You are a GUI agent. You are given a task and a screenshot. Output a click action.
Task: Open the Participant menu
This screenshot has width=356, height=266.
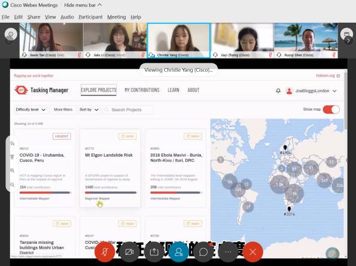(x=90, y=17)
